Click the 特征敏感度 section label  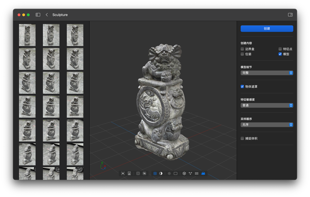(247, 100)
